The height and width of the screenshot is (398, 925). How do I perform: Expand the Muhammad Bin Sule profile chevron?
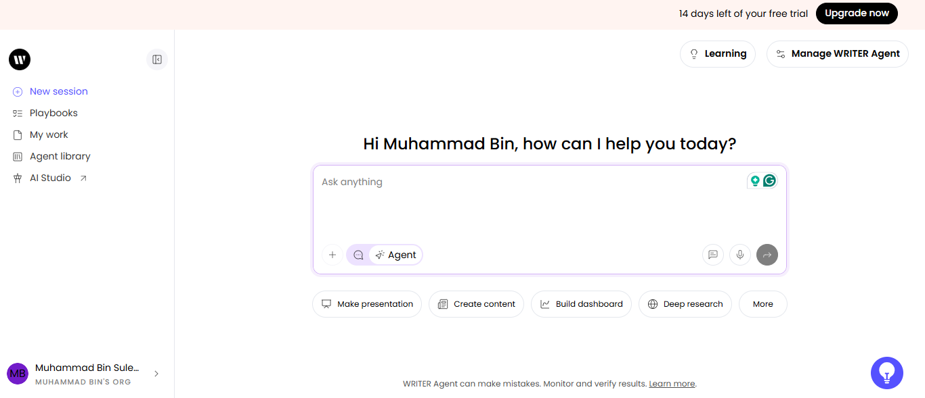coord(156,373)
